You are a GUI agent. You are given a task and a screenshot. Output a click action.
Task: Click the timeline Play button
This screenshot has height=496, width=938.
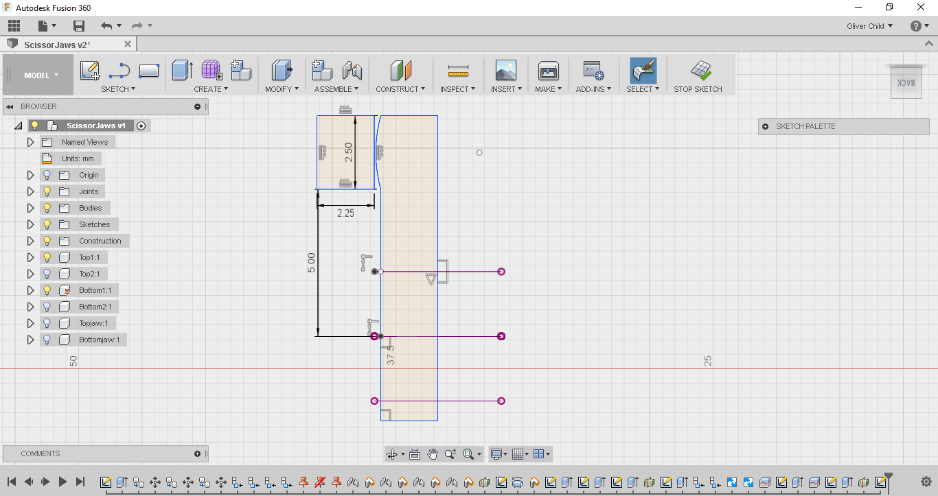pos(62,482)
